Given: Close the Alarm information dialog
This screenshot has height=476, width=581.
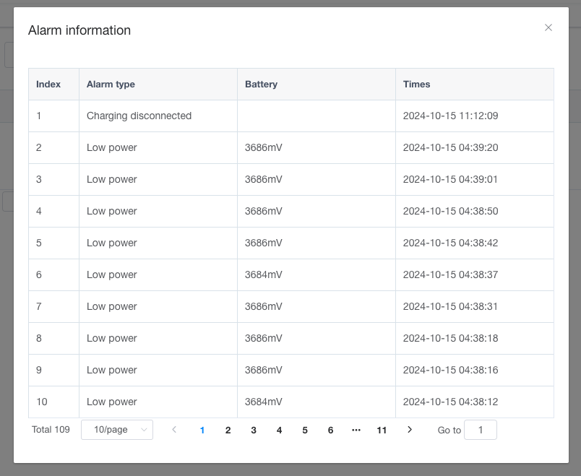Looking at the screenshot, I should tap(548, 27).
